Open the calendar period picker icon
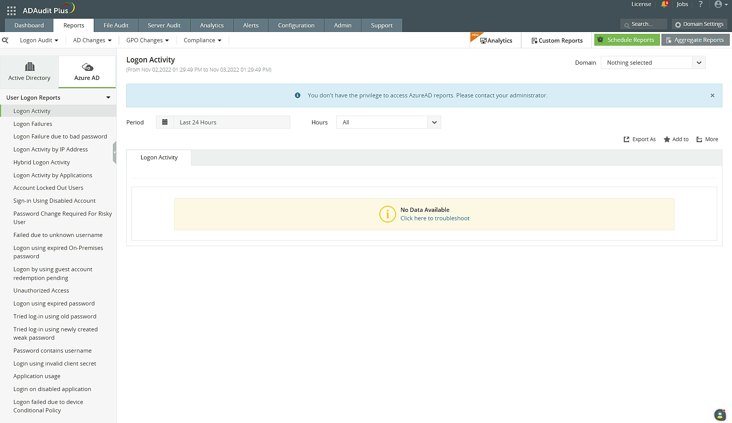The width and height of the screenshot is (732, 423). [x=165, y=122]
